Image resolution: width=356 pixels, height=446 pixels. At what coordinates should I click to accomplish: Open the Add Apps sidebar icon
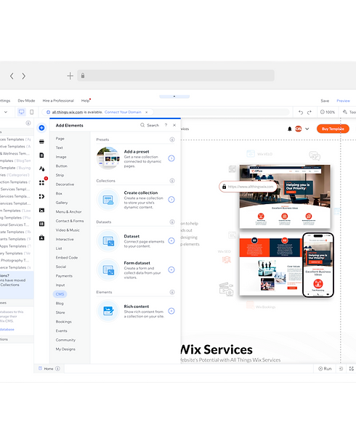coord(42,182)
